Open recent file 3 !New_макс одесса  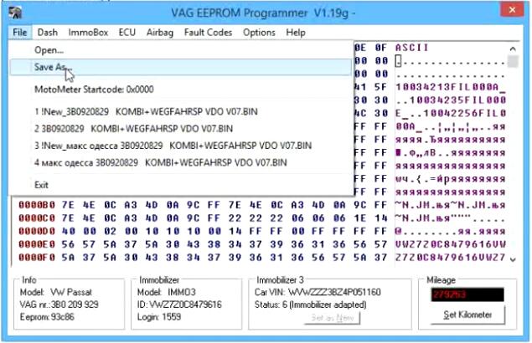coord(180,146)
